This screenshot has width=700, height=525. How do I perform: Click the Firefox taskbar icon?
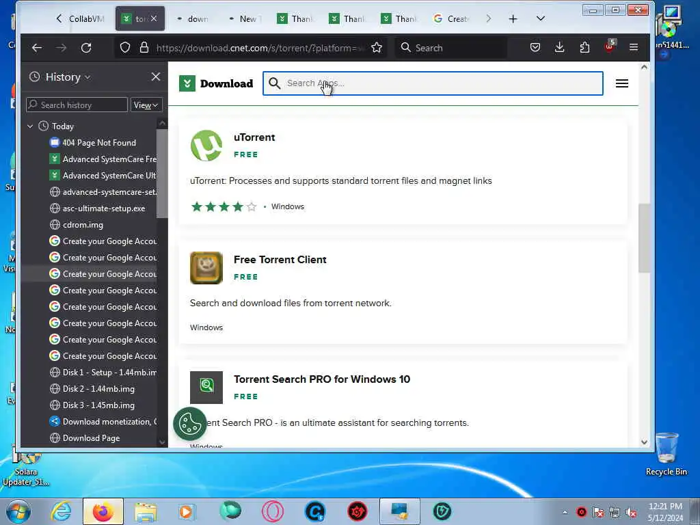[103, 511]
